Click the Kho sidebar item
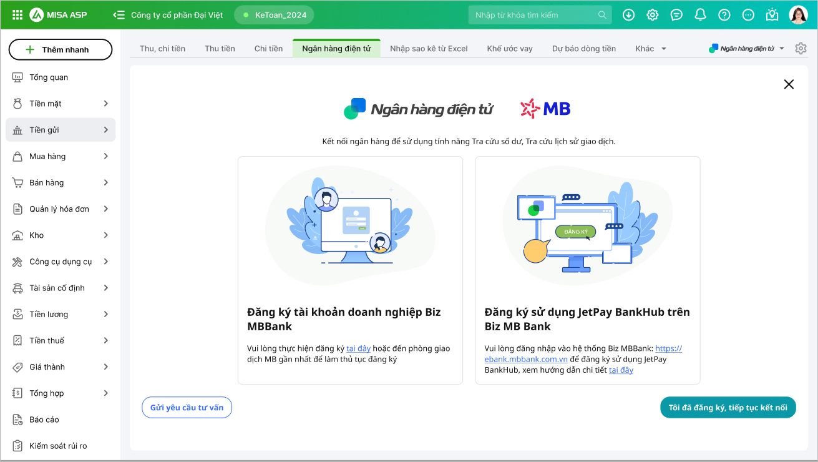Viewport: 818px width, 462px height. coord(61,235)
